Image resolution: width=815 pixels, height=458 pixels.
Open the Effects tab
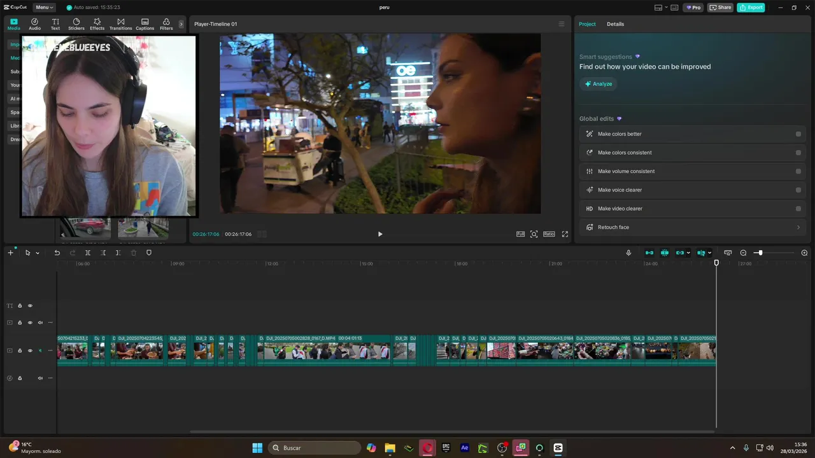pos(97,24)
